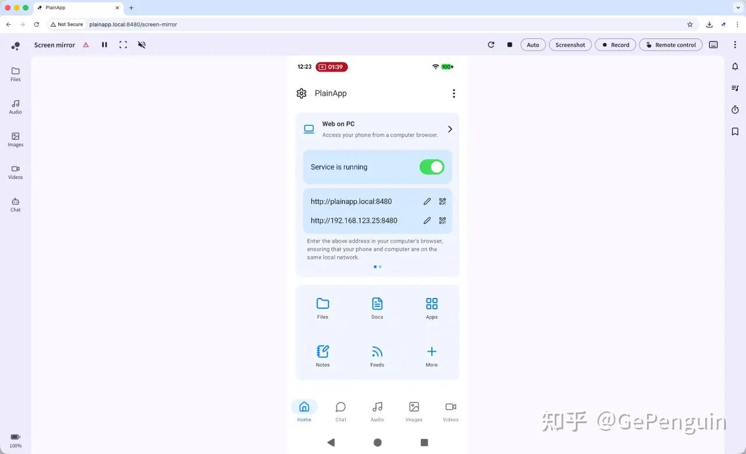Viewport: 746px width, 454px height.
Task: Open Docs tile on phone home
Action: pos(377,308)
